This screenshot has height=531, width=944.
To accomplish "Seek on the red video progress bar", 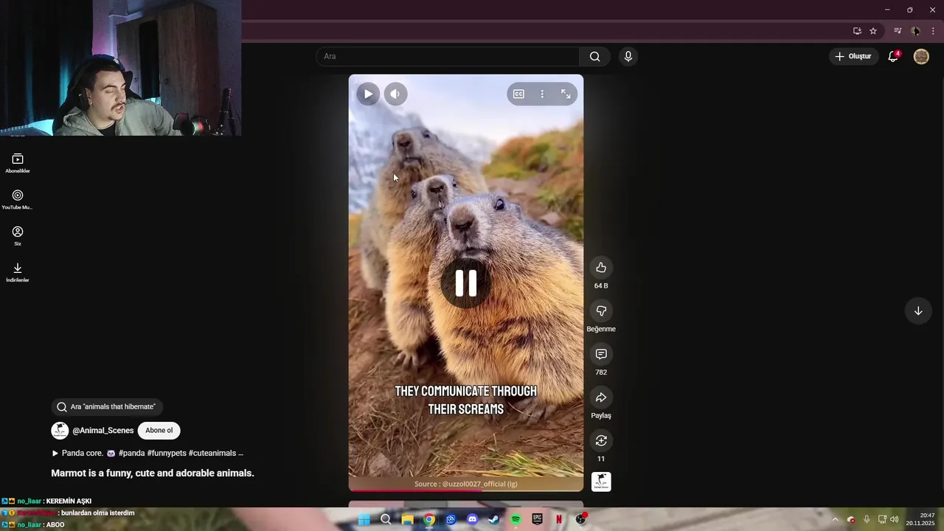I will [x=465, y=490].
